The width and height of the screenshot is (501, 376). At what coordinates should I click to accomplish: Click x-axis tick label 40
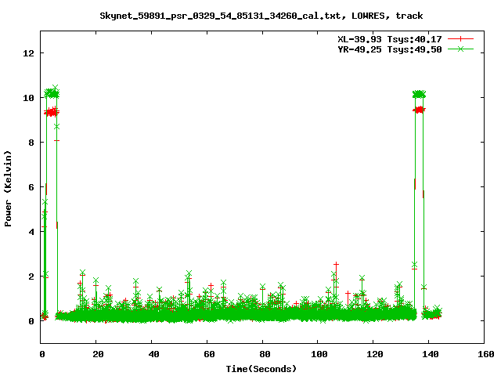coord(153,354)
